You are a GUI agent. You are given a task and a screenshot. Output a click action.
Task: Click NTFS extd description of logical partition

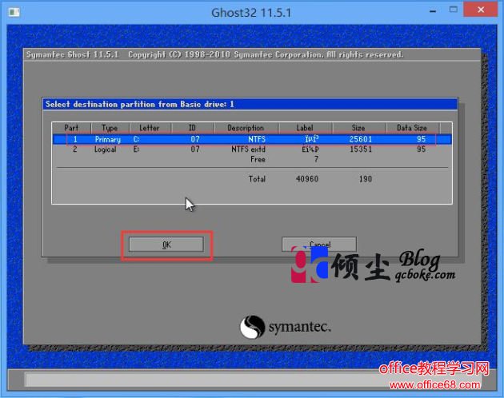[248, 149]
